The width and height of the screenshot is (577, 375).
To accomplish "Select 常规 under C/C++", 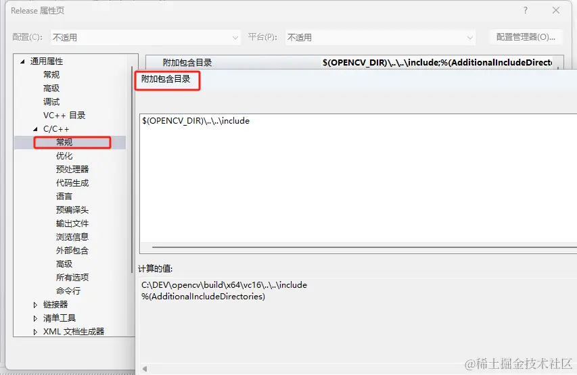I will [x=64, y=143].
